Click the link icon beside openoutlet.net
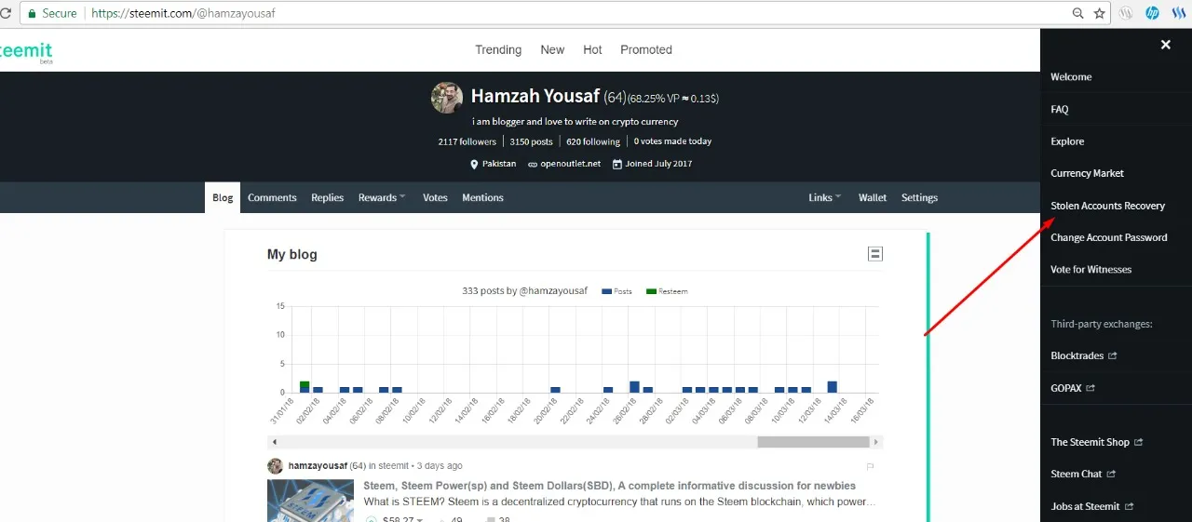 533,164
